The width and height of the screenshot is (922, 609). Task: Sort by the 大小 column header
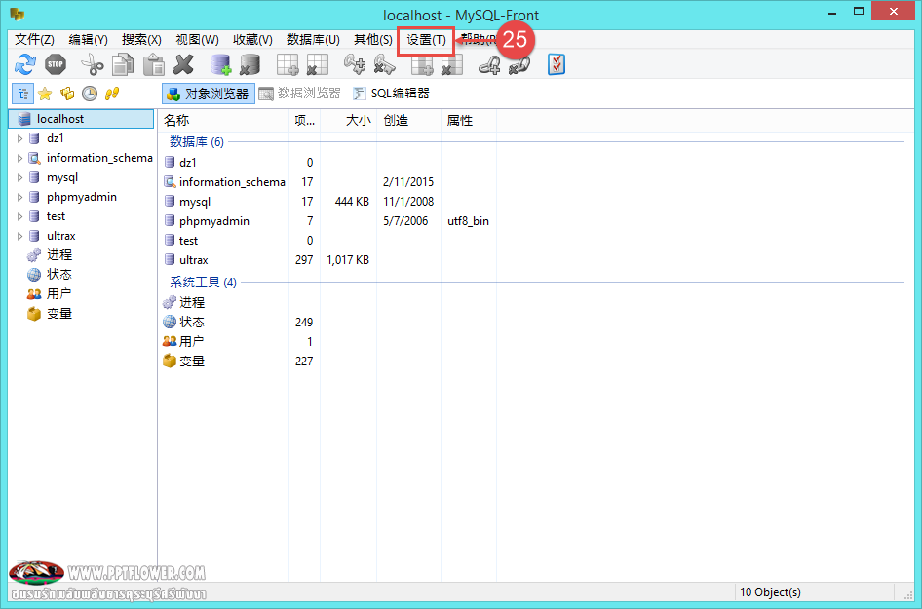[348, 121]
